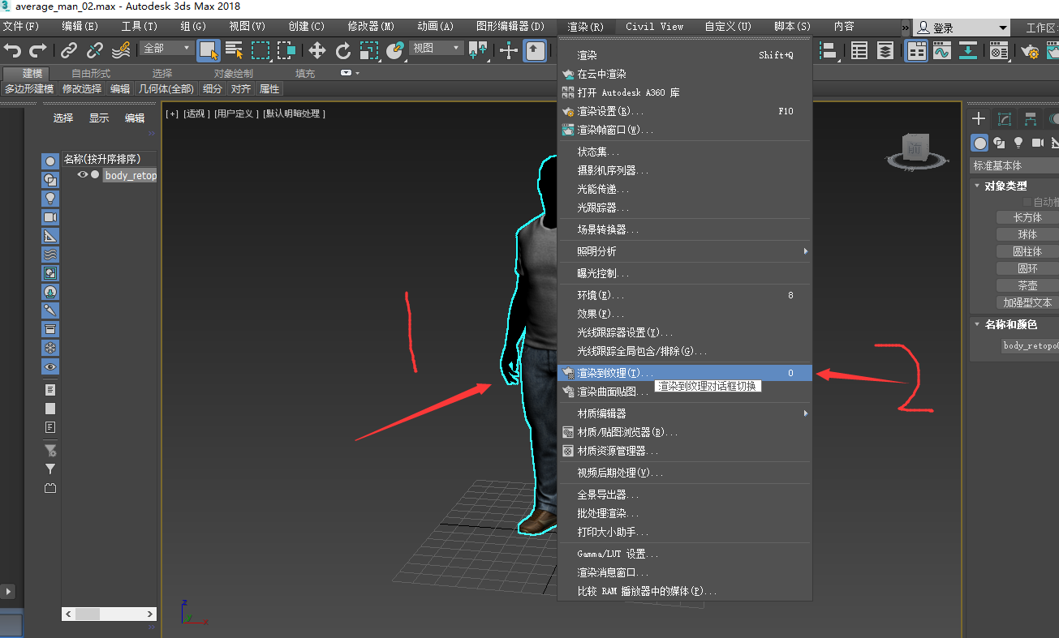Create a 长方体 box primitive
The width and height of the screenshot is (1059, 638).
1027,217
